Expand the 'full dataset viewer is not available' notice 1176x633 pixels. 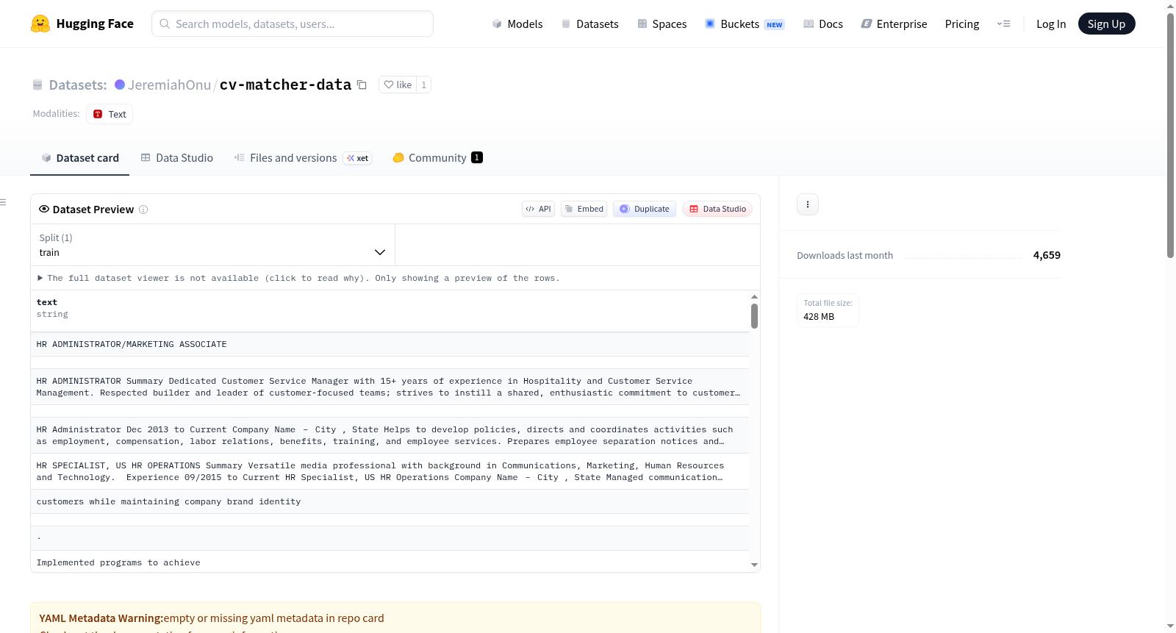click(298, 278)
